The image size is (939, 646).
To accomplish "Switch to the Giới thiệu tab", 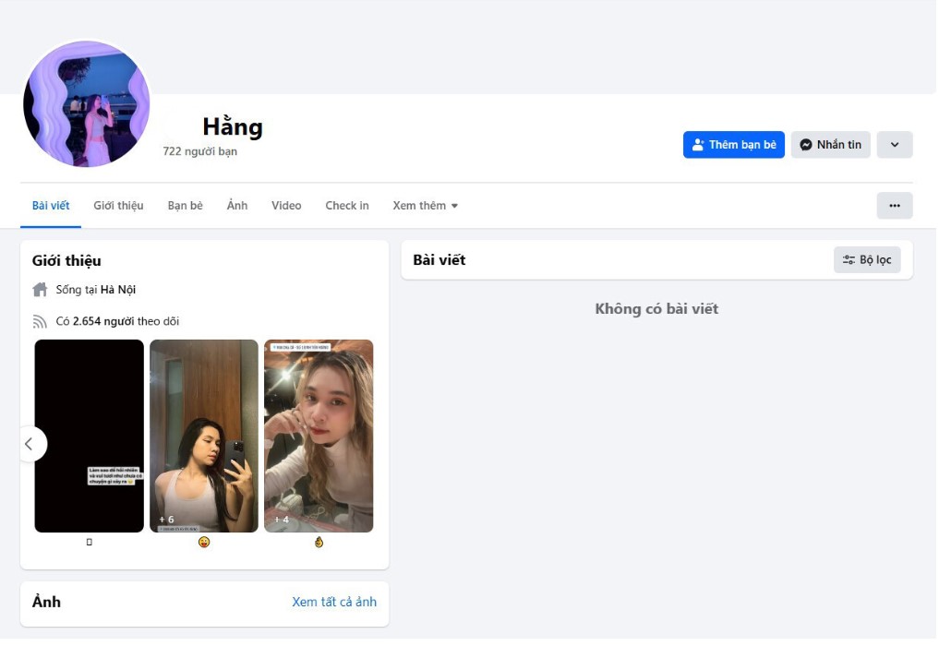I will (118, 206).
